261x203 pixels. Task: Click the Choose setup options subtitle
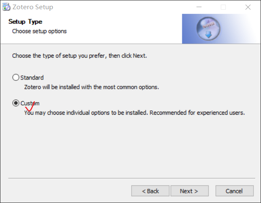(39, 31)
